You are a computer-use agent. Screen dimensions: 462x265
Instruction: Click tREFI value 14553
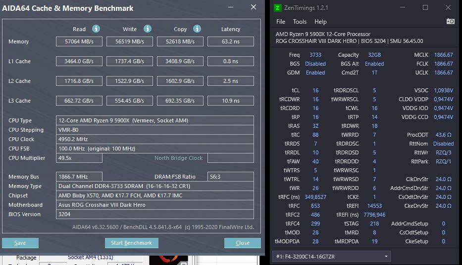click(374, 206)
